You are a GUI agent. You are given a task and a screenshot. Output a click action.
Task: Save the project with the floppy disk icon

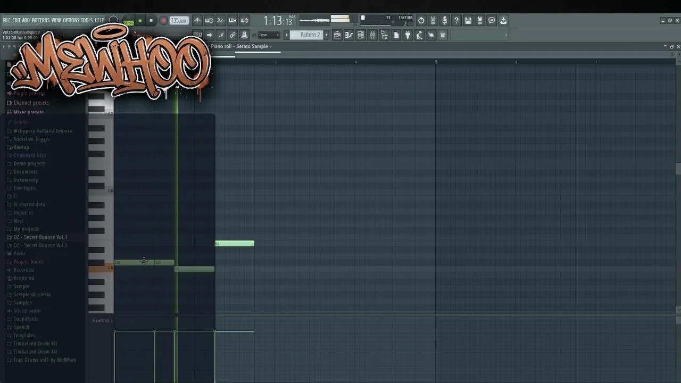pyautogui.click(x=468, y=21)
